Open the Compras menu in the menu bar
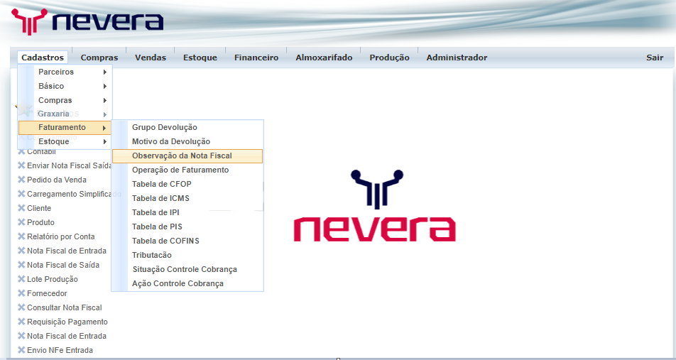Screen dimensions: 676x360 coord(99,58)
